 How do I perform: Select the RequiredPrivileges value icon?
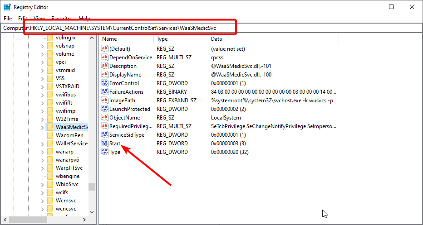click(x=104, y=126)
